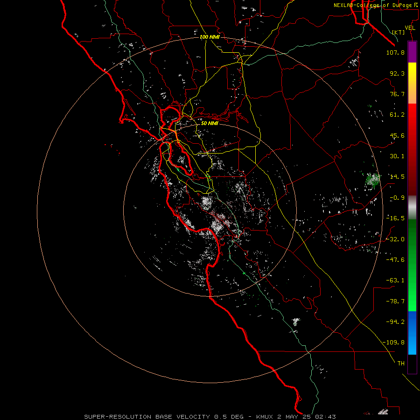
Task: Pick the red segment of the color bar
Action: tap(412, 149)
